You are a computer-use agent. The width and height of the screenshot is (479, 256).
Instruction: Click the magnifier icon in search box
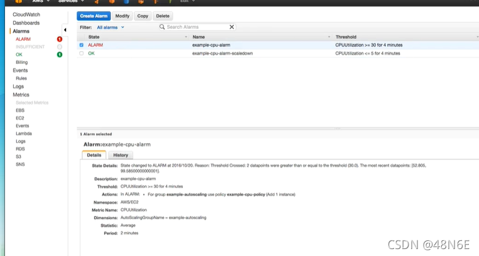[x=162, y=27]
